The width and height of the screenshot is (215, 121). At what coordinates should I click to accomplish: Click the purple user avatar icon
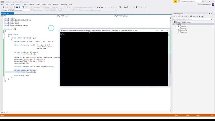tap(213, 4)
